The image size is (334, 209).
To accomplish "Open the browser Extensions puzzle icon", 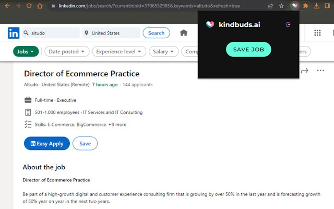I will [x=306, y=6].
